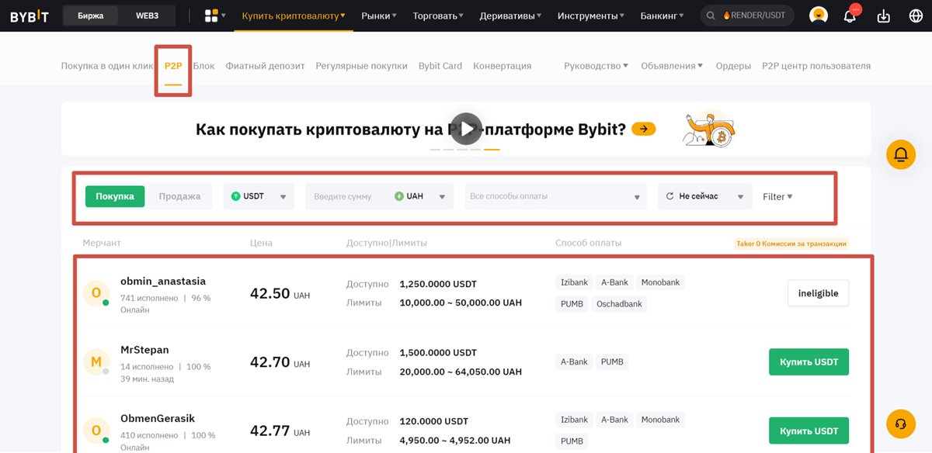The image size is (932, 453).
Task: Open notifications bell in top bar
Action: coord(850,16)
